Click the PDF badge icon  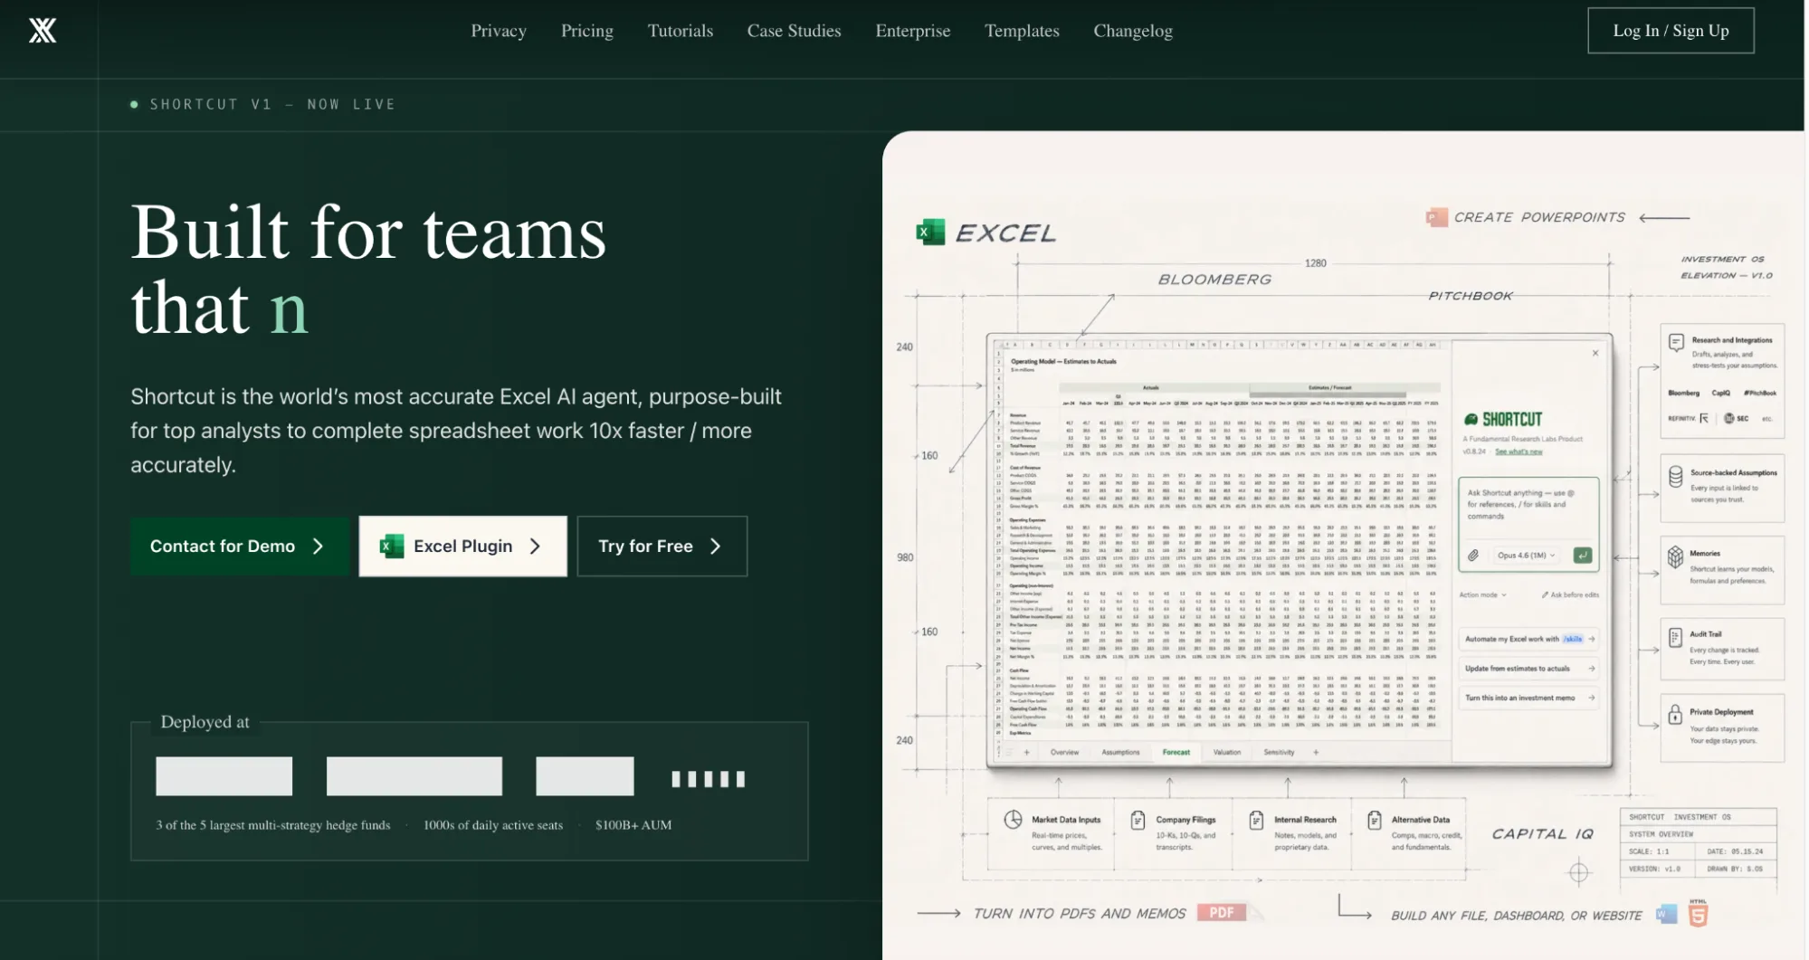pyautogui.click(x=1221, y=912)
